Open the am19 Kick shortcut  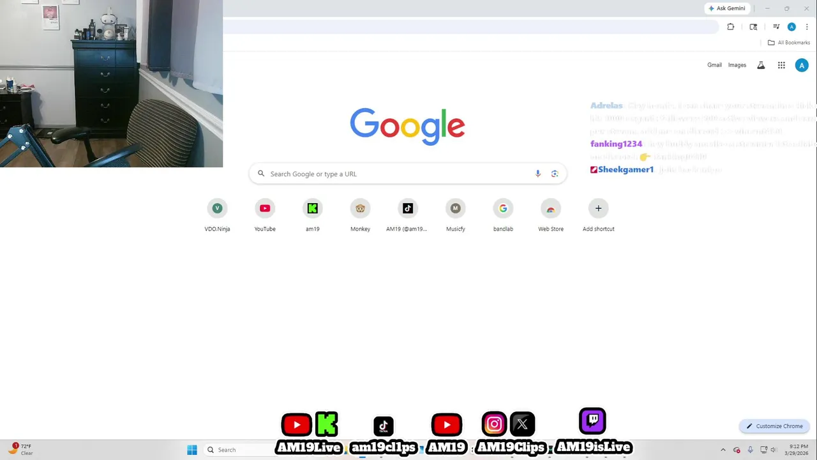[x=312, y=215]
